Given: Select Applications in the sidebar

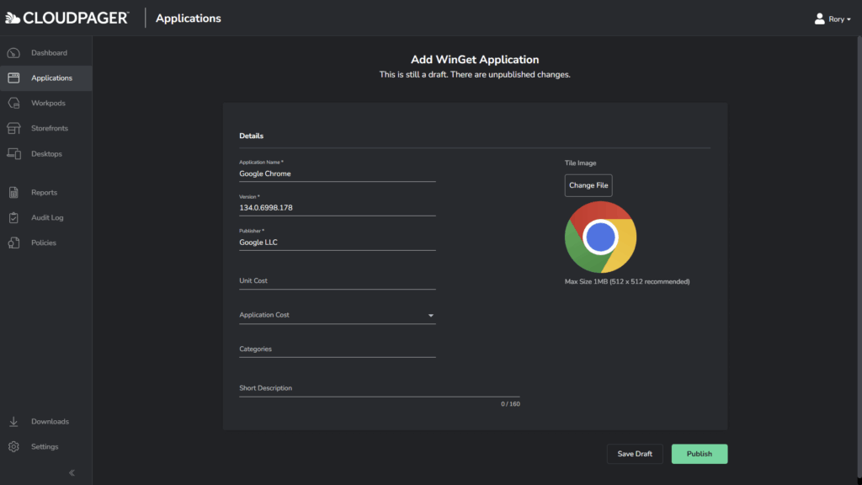Looking at the screenshot, I should [x=46, y=78].
